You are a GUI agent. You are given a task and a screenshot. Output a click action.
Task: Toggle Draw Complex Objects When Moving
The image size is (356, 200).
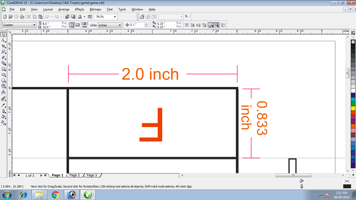click(x=211, y=25)
